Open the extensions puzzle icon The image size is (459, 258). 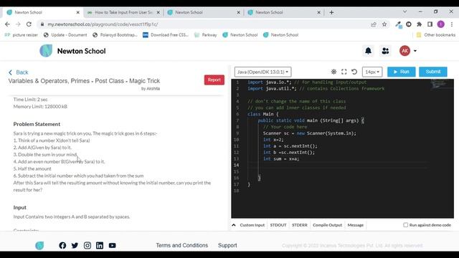tap(419, 24)
